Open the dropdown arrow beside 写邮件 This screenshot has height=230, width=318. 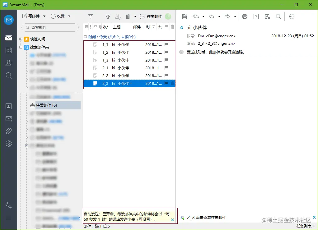44,16
